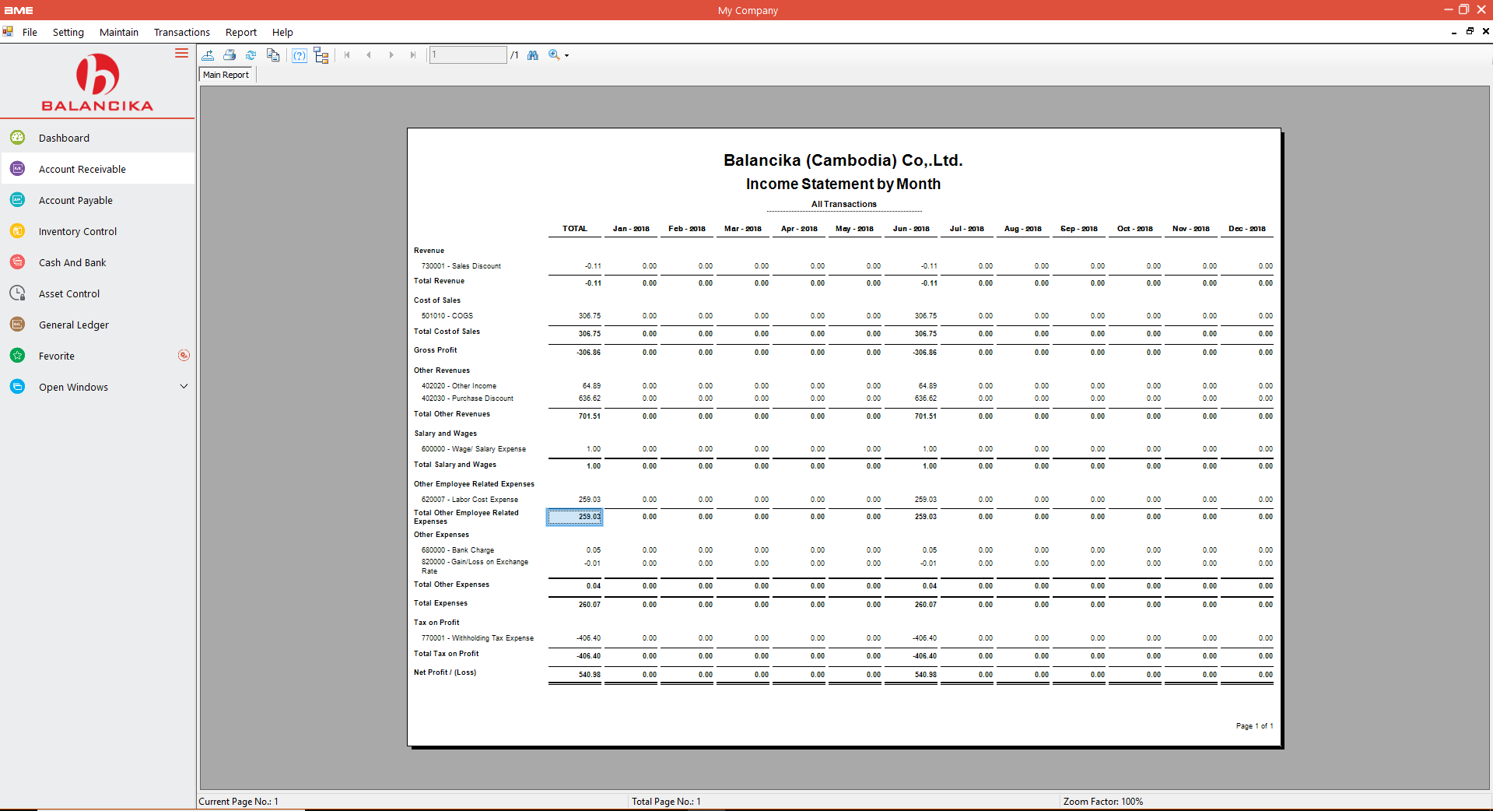Open the Dashboard sidebar icon

pyautogui.click(x=17, y=138)
